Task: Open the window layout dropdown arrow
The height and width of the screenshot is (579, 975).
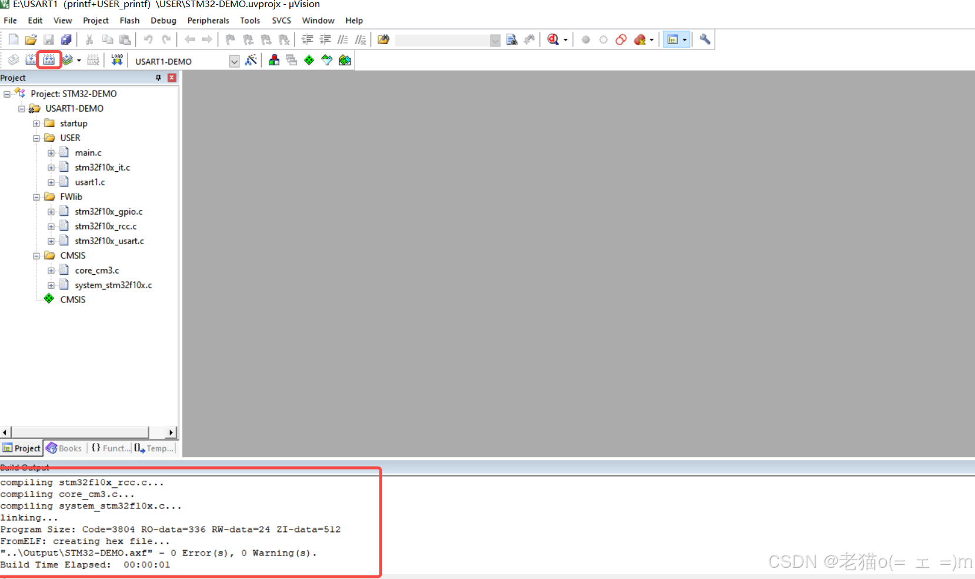Action: tap(684, 40)
